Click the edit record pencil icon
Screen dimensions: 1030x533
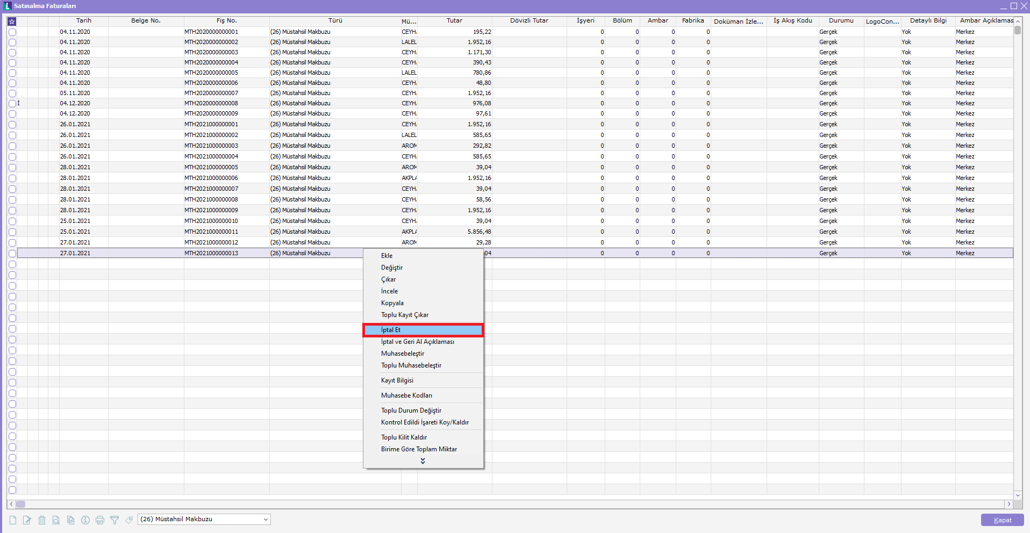tap(27, 520)
